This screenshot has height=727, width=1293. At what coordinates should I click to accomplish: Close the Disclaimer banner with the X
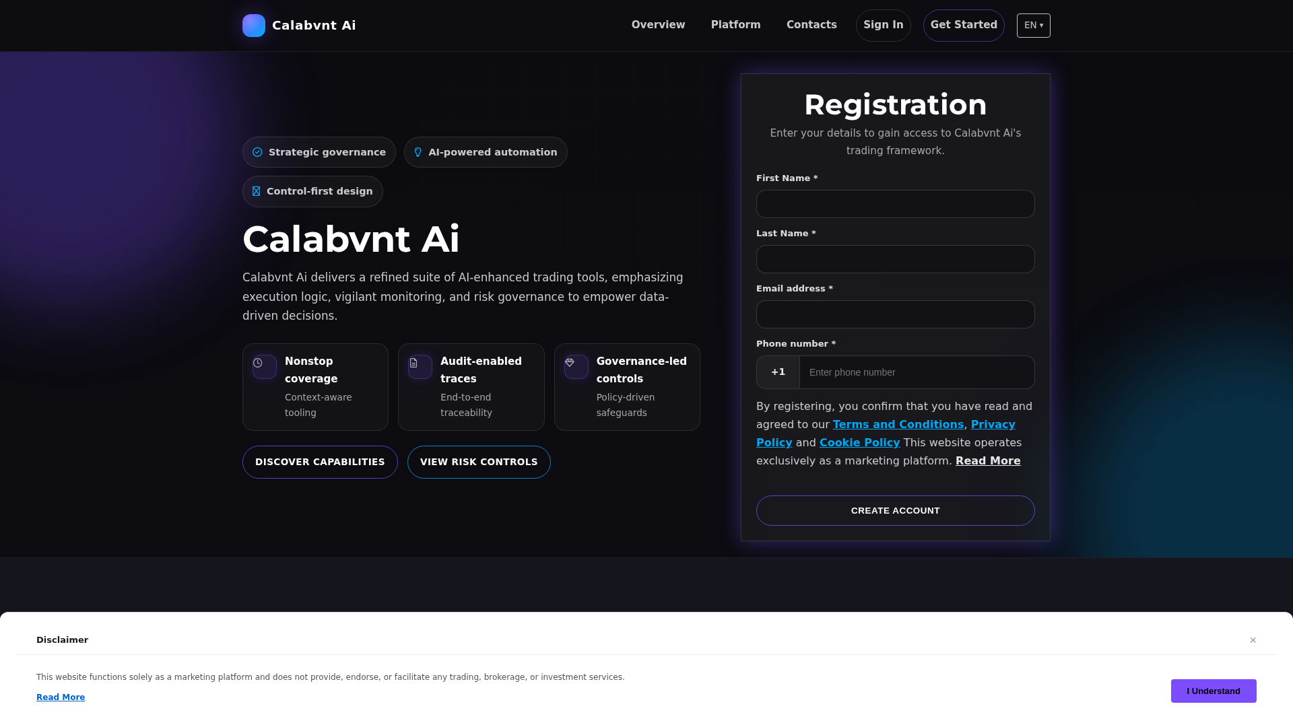(1253, 640)
